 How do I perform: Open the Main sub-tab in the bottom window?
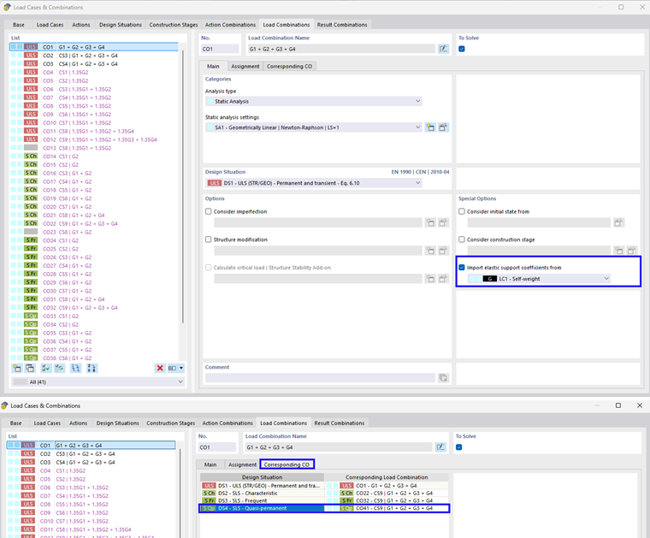pyautogui.click(x=210, y=464)
